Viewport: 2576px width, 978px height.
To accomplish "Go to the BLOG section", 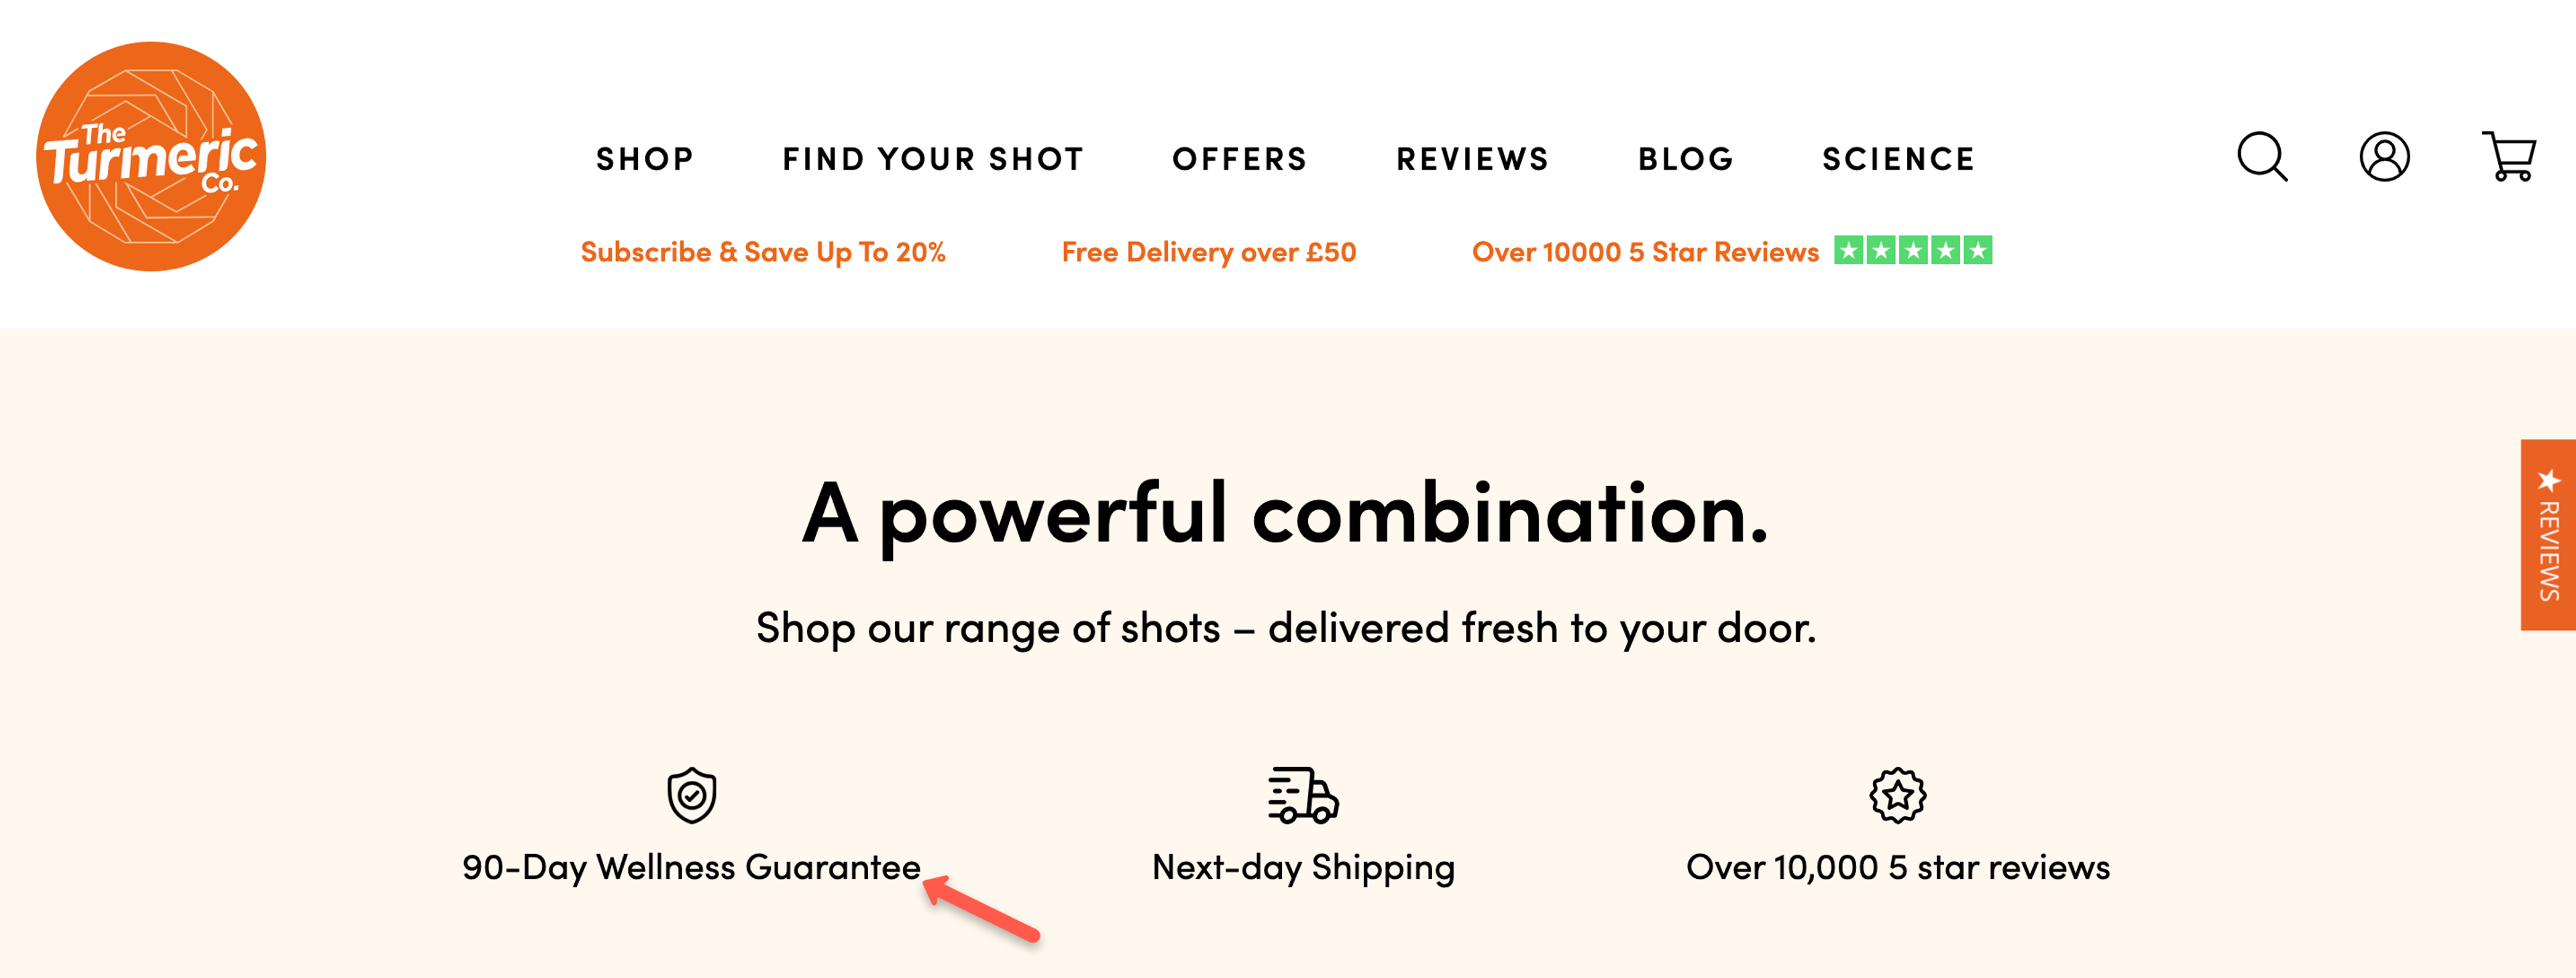I will pyautogui.click(x=1685, y=157).
